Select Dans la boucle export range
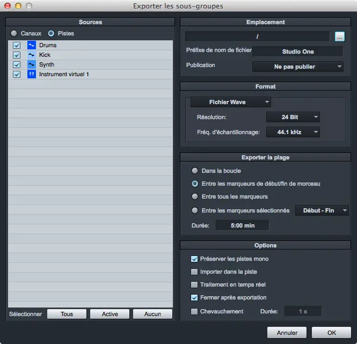The image size is (357, 344). pyautogui.click(x=194, y=171)
